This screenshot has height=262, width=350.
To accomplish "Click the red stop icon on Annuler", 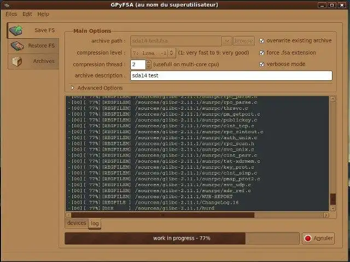I will pyautogui.click(x=308, y=239).
